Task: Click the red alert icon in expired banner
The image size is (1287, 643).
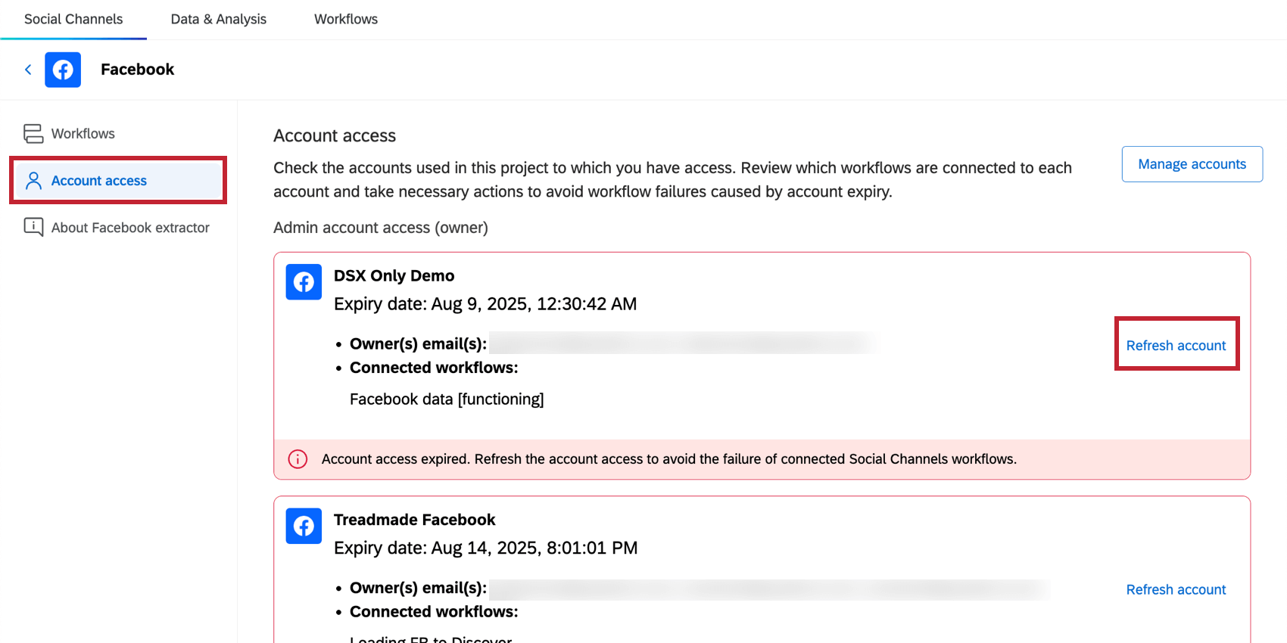Action: tap(298, 459)
